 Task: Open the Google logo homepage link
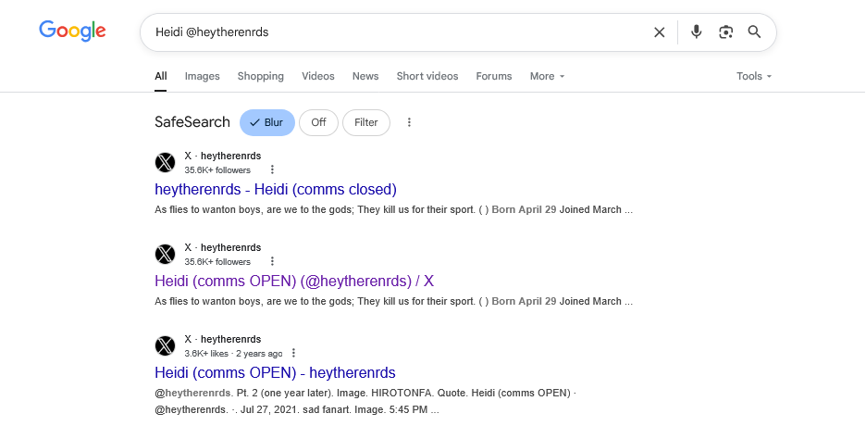72,31
